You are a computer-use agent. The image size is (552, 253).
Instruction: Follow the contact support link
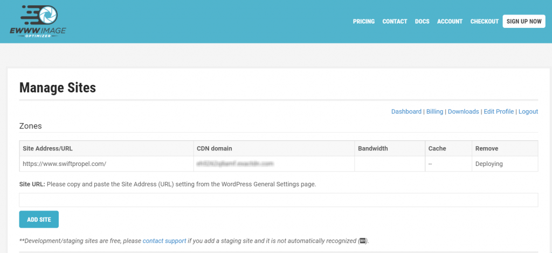(x=164, y=241)
